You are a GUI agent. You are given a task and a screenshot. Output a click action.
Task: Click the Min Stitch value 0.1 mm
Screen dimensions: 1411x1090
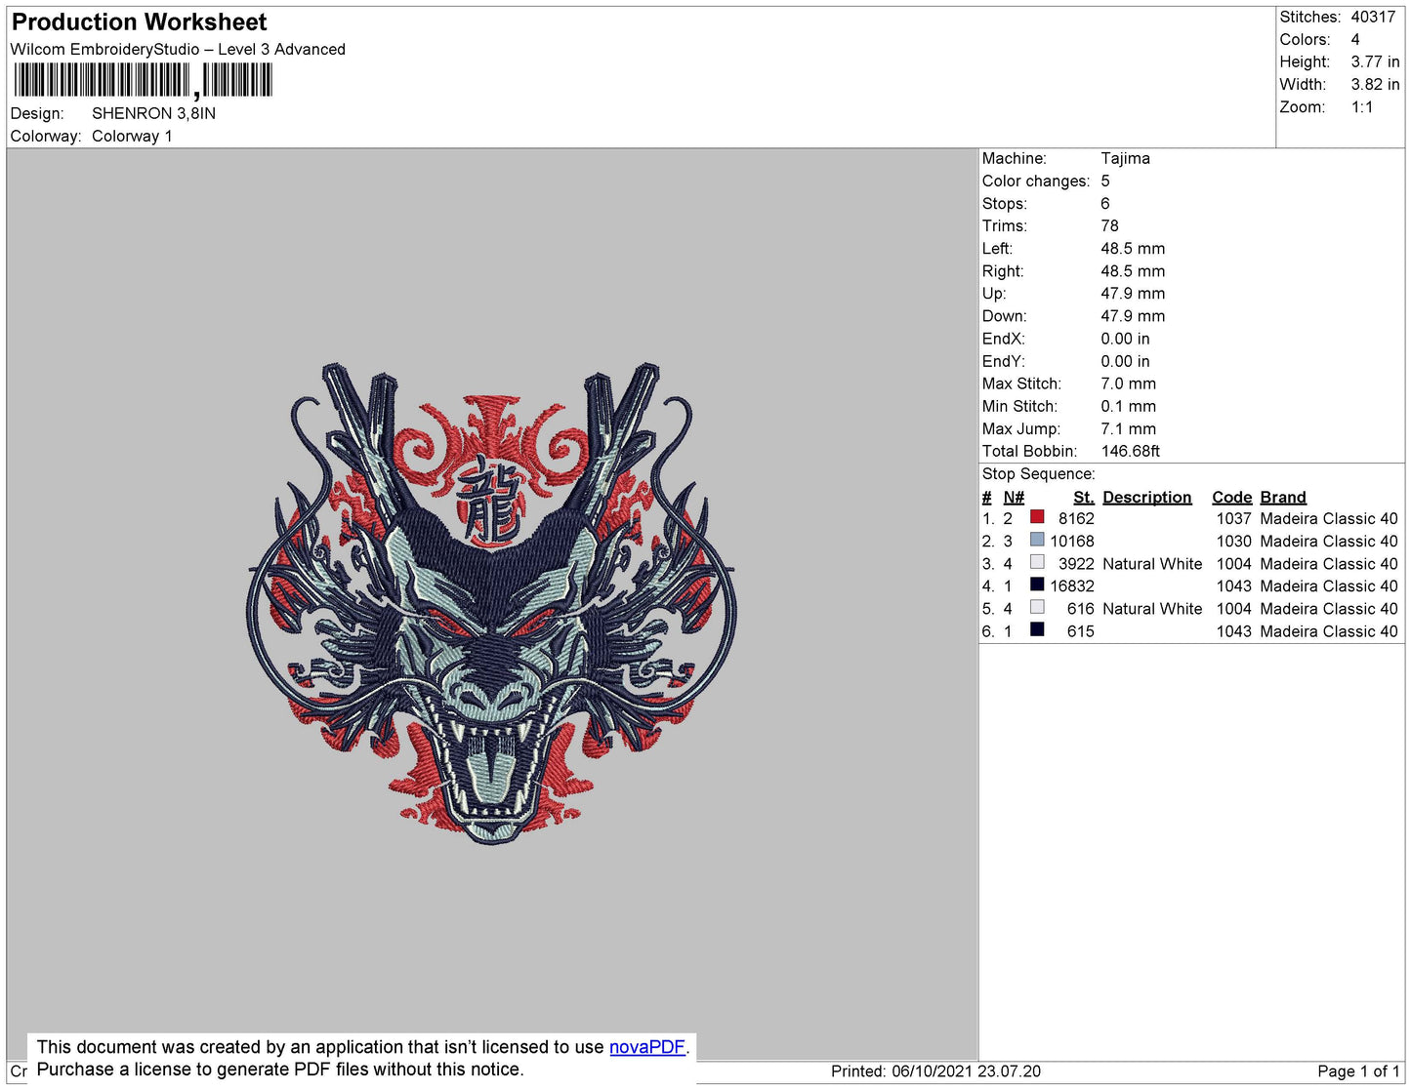pyautogui.click(x=1128, y=406)
